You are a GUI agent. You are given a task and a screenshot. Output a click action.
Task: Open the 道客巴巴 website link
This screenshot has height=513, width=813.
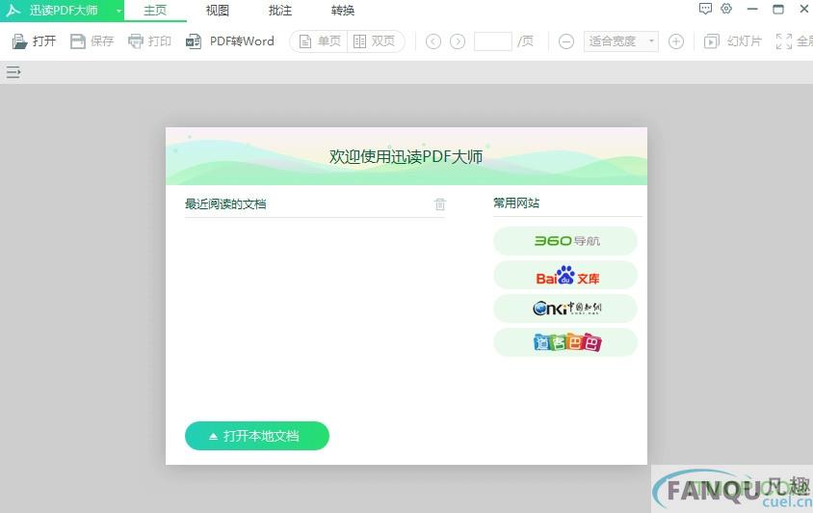(x=565, y=342)
